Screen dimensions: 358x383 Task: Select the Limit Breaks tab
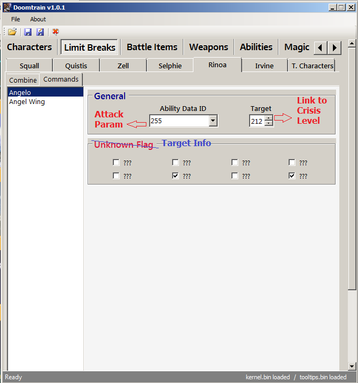coord(90,47)
